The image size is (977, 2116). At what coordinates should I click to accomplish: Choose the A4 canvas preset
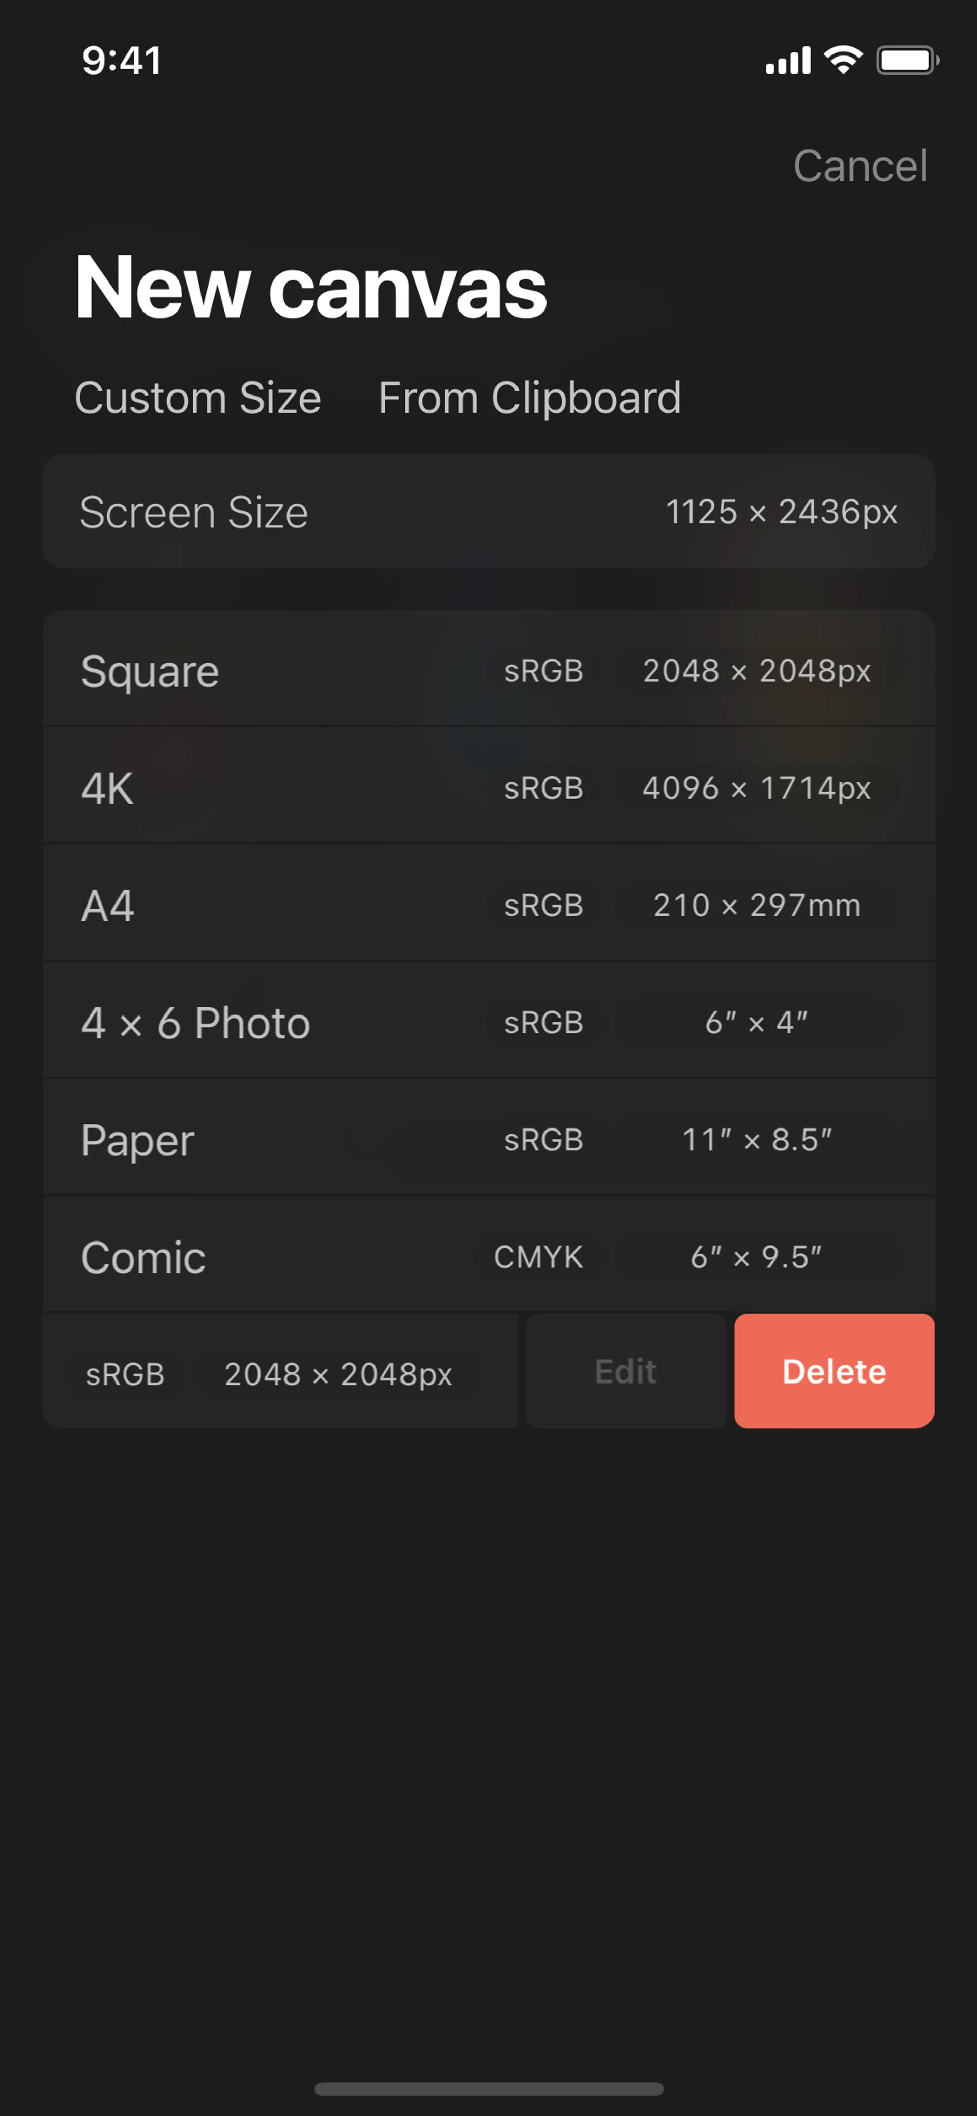pos(107,906)
